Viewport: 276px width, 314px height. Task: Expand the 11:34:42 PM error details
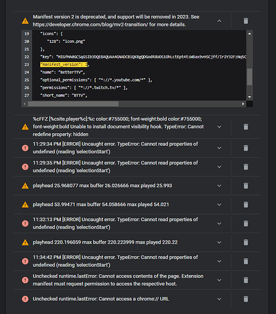point(219,261)
